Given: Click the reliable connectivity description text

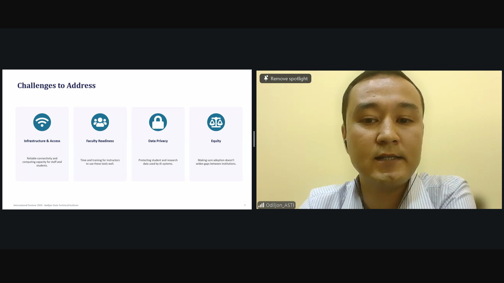Looking at the screenshot, I should 42,162.
